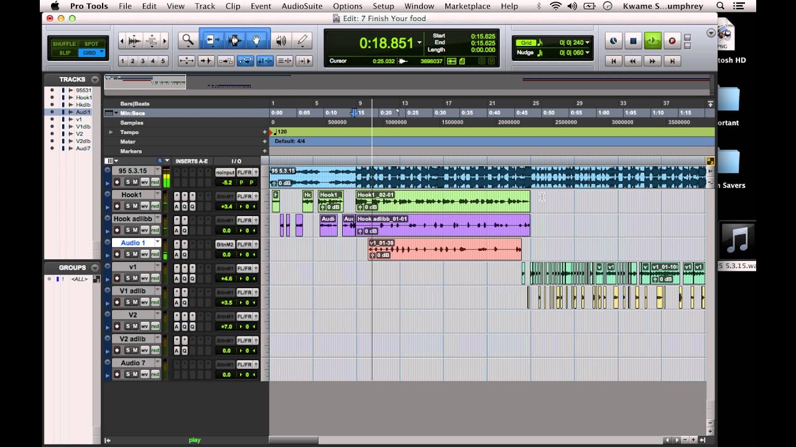
Task: Enable Slip edit mode
Action: tap(64, 53)
